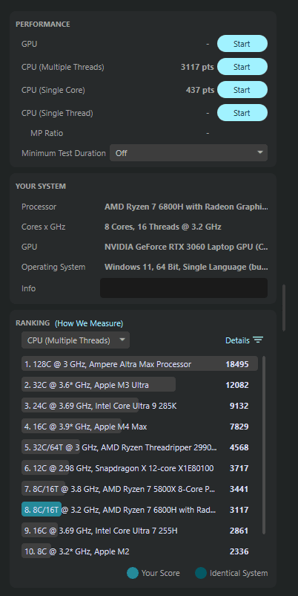
Task: Click the ranking list scrollbar
Action: (x=264, y=444)
